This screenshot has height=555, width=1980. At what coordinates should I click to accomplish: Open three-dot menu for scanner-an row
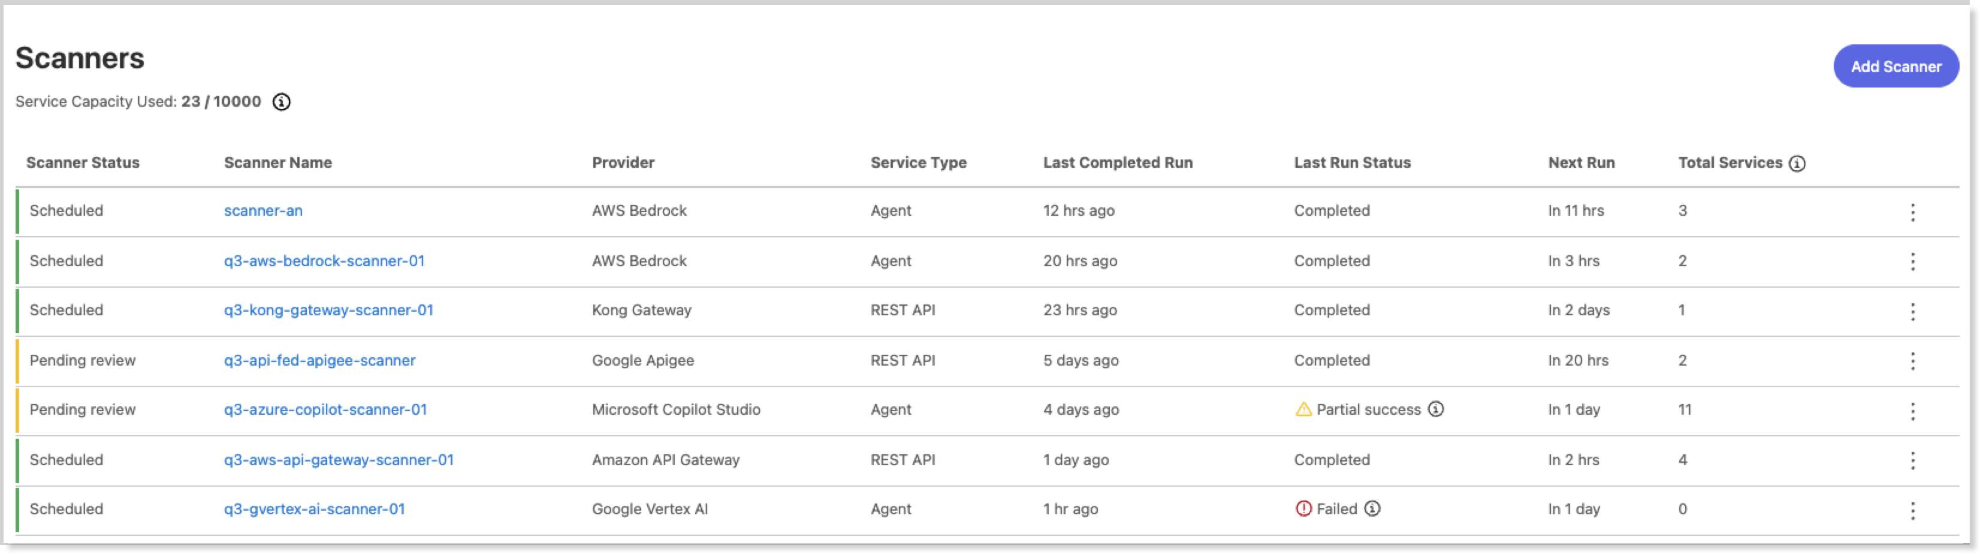pyautogui.click(x=1912, y=213)
